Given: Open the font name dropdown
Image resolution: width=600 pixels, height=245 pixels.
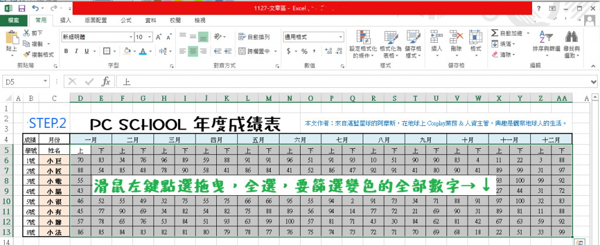Looking at the screenshot, I should pyautogui.click(x=131, y=37).
